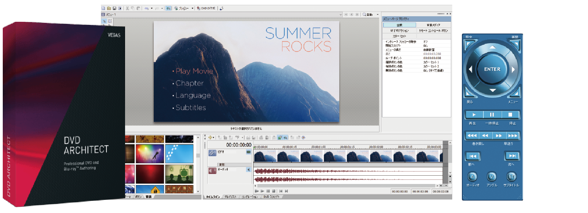Open the プレビュー dropdown arrow

[x=192, y=8]
